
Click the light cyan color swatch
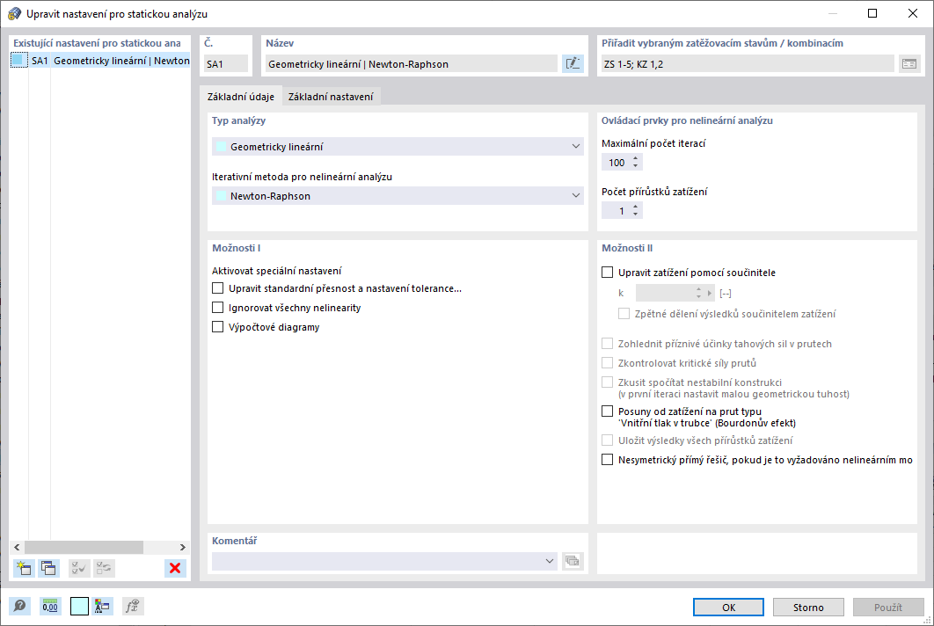tap(79, 606)
